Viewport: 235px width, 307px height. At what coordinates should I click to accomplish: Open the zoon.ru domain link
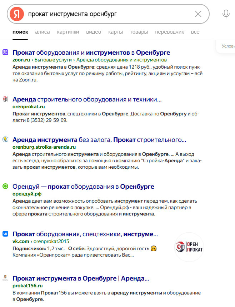pos(21,60)
